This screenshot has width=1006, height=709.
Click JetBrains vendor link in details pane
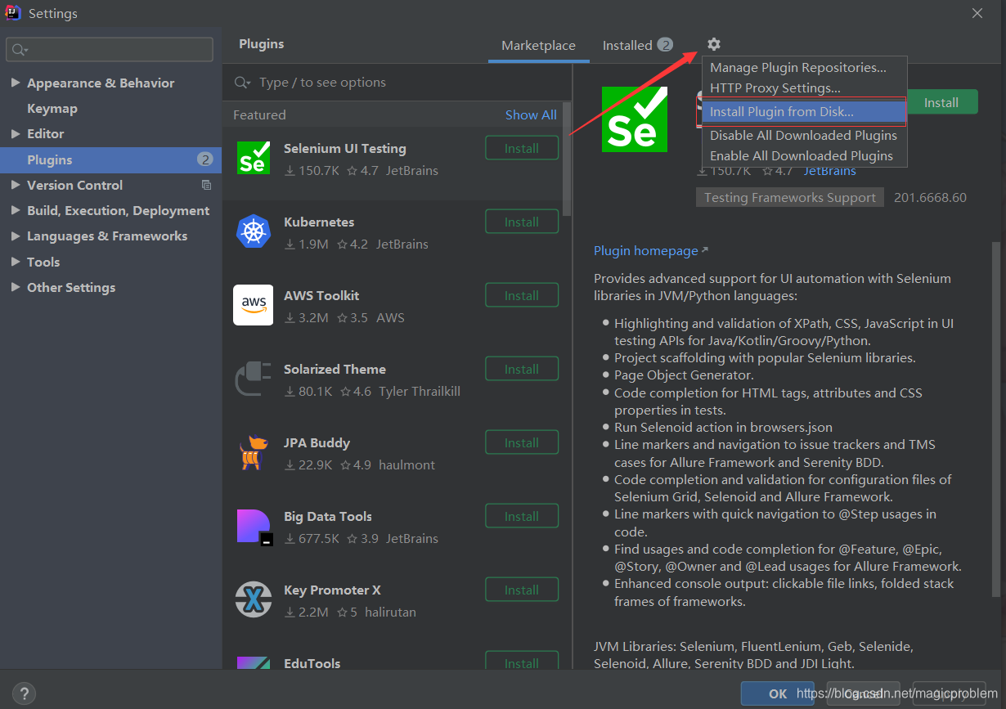point(829,171)
